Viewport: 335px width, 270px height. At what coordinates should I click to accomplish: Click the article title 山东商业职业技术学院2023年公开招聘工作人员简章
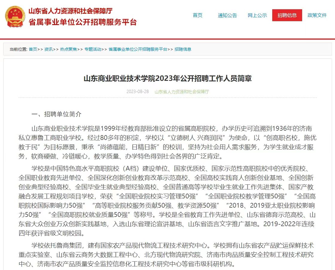pos(168,78)
